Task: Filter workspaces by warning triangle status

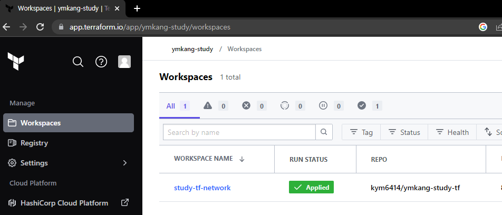Action: [216, 105]
